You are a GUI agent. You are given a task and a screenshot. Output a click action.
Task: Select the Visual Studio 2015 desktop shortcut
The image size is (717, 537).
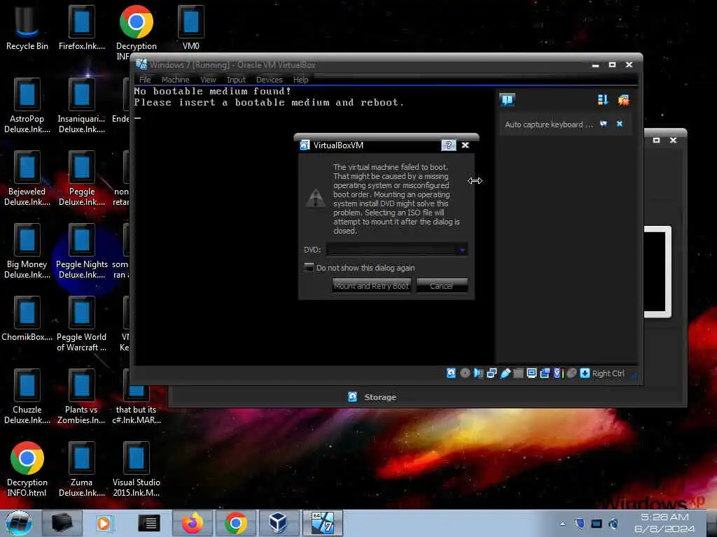137,469
